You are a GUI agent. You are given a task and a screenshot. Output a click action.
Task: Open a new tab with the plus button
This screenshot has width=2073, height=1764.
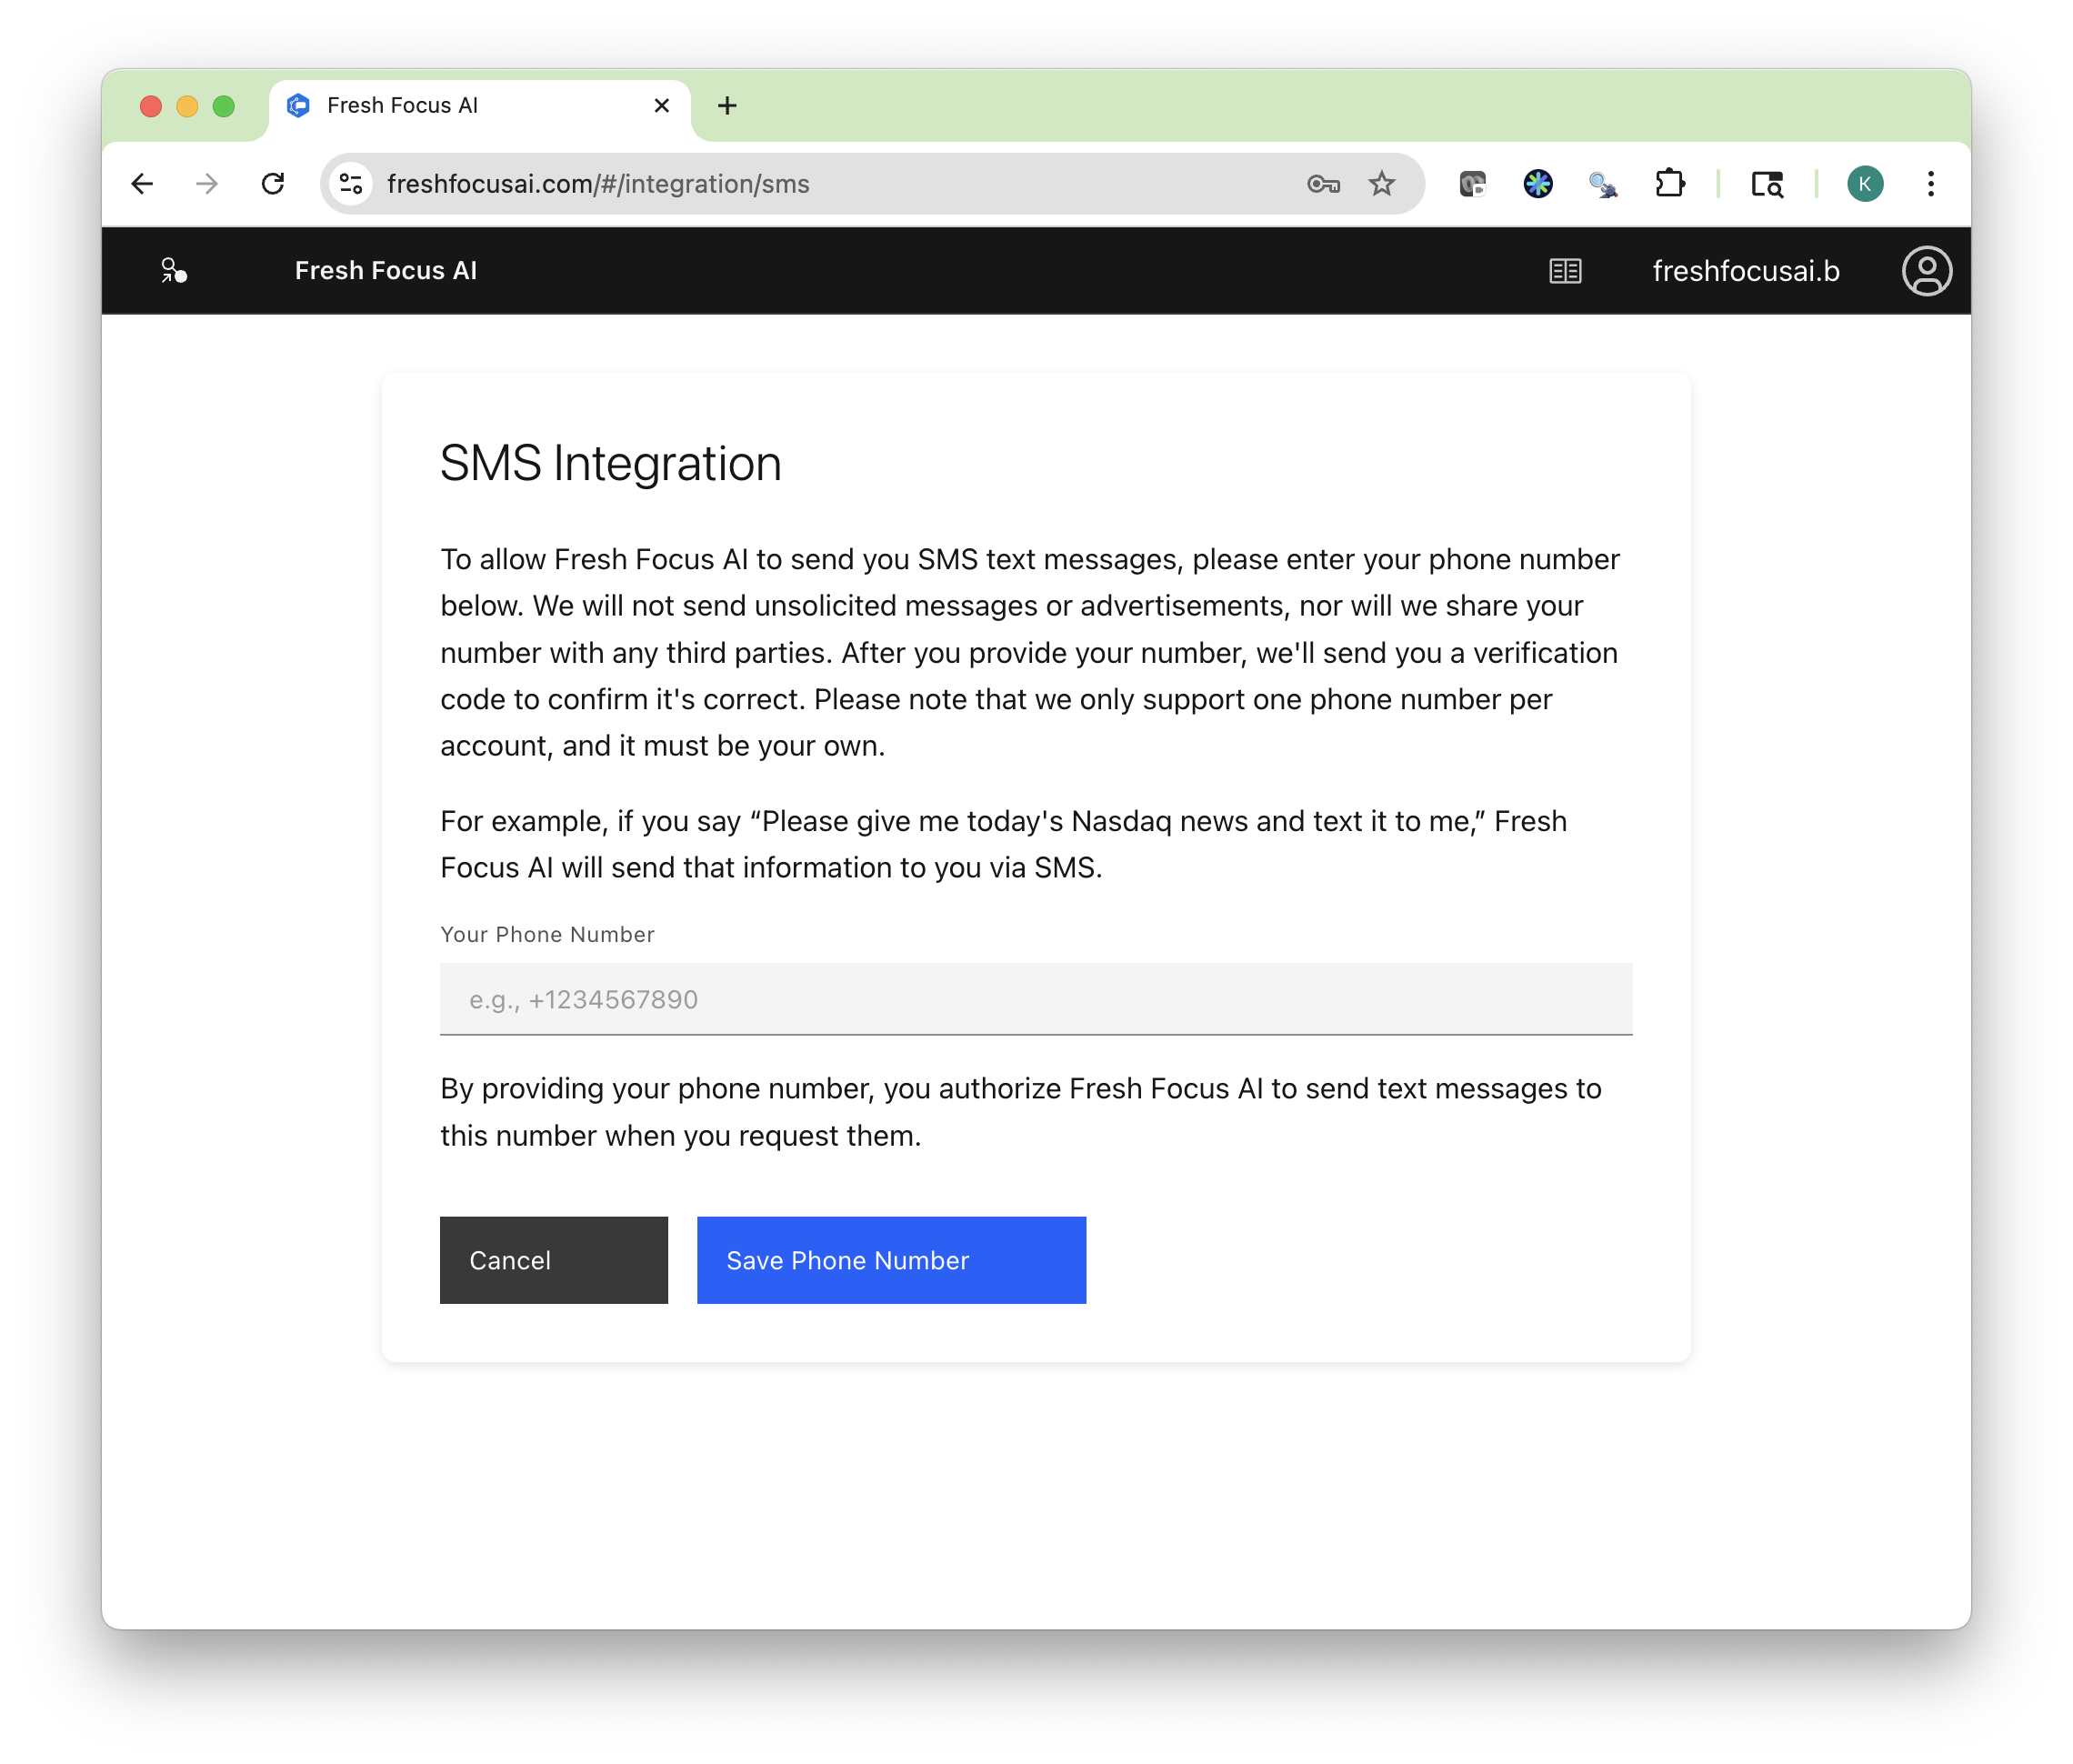pos(727,105)
